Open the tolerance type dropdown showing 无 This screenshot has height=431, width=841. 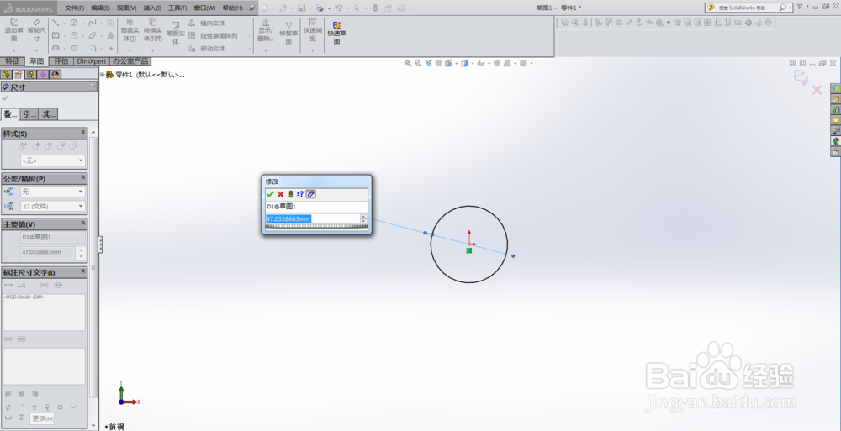[52, 192]
